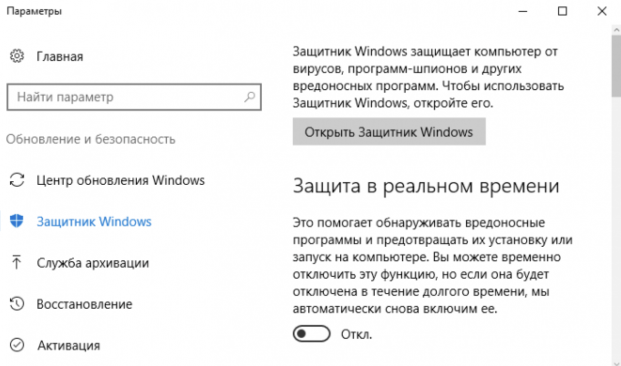Select the Активация sidebar item
Screen dimensions: 621x366
[x=68, y=345]
